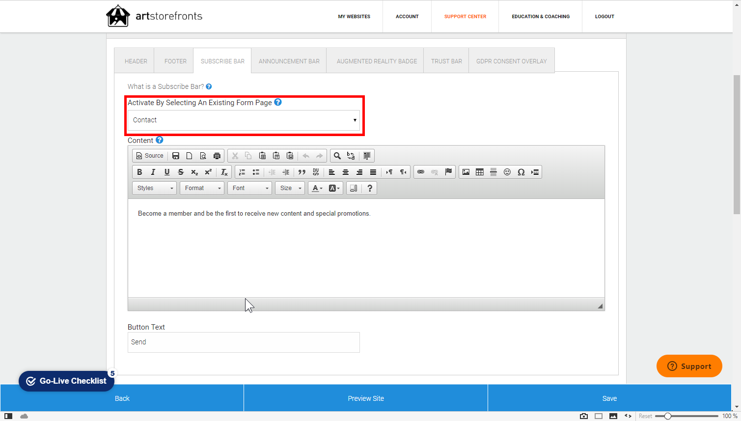
Task: Open the smiley emoticon picker
Action: (x=507, y=172)
